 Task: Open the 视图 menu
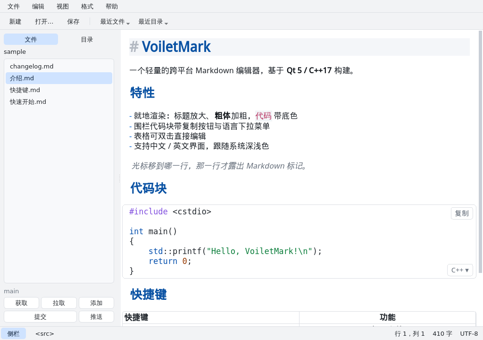pyautogui.click(x=63, y=7)
